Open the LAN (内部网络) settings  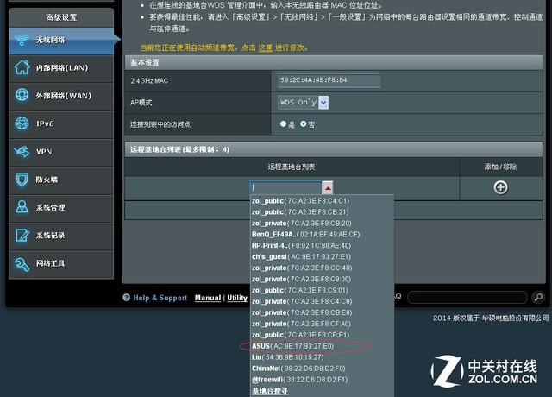tap(61, 68)
